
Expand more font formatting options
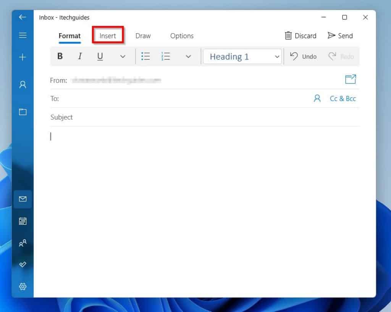coord(123,56)
